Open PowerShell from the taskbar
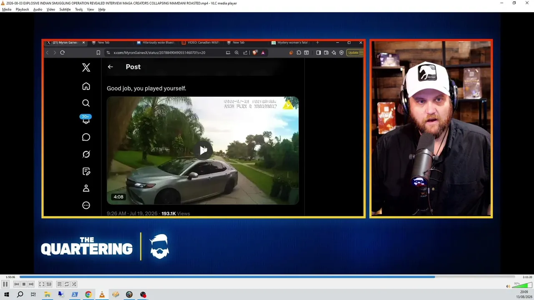The image size is (534, 300). click(x=75, y=295)
